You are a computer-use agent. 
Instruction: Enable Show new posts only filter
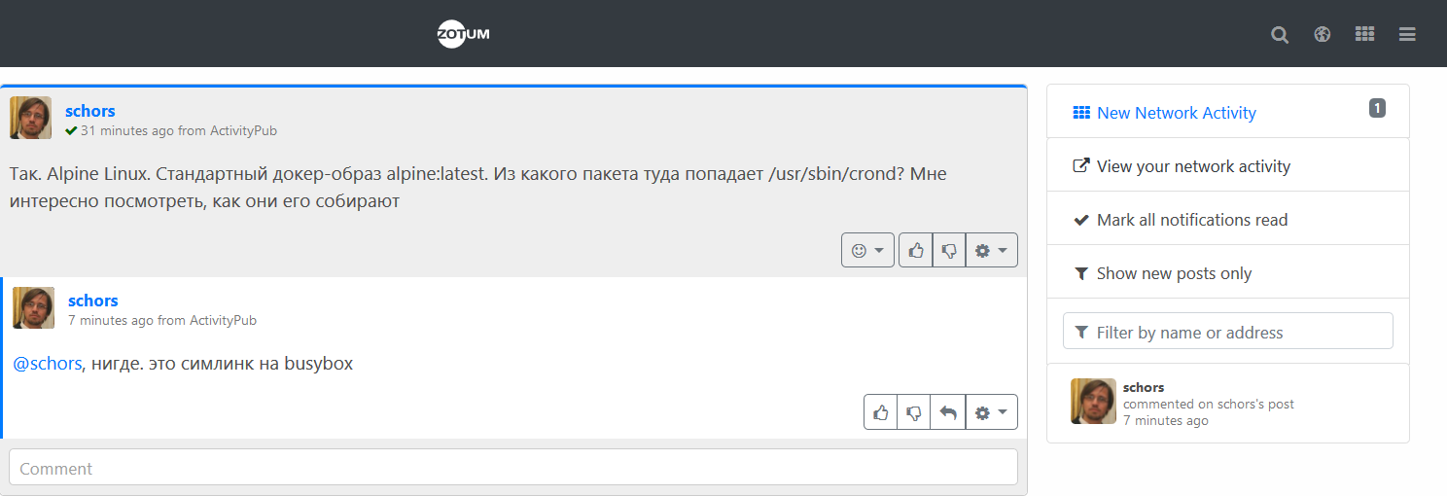coord(1173,273)
